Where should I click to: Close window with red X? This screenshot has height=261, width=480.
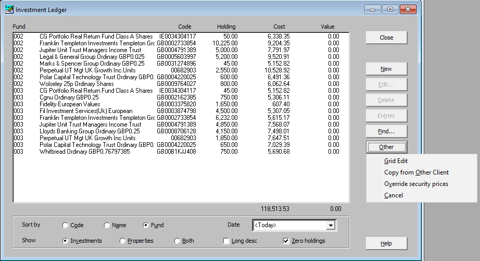pyautogui.click(x=408, y=9)
